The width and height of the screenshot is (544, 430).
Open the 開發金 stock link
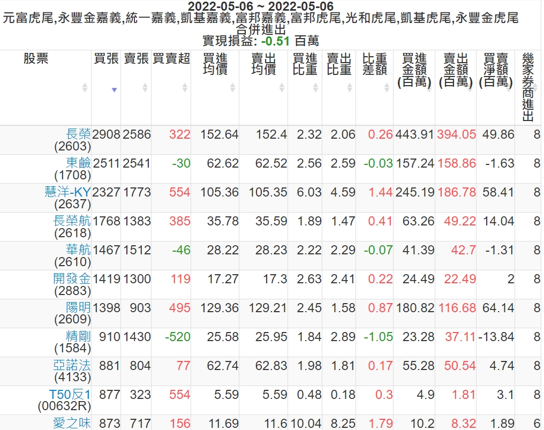(72, 279)
